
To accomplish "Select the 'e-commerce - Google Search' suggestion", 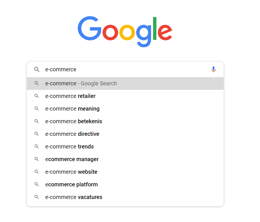I will [x=81, y=83].
